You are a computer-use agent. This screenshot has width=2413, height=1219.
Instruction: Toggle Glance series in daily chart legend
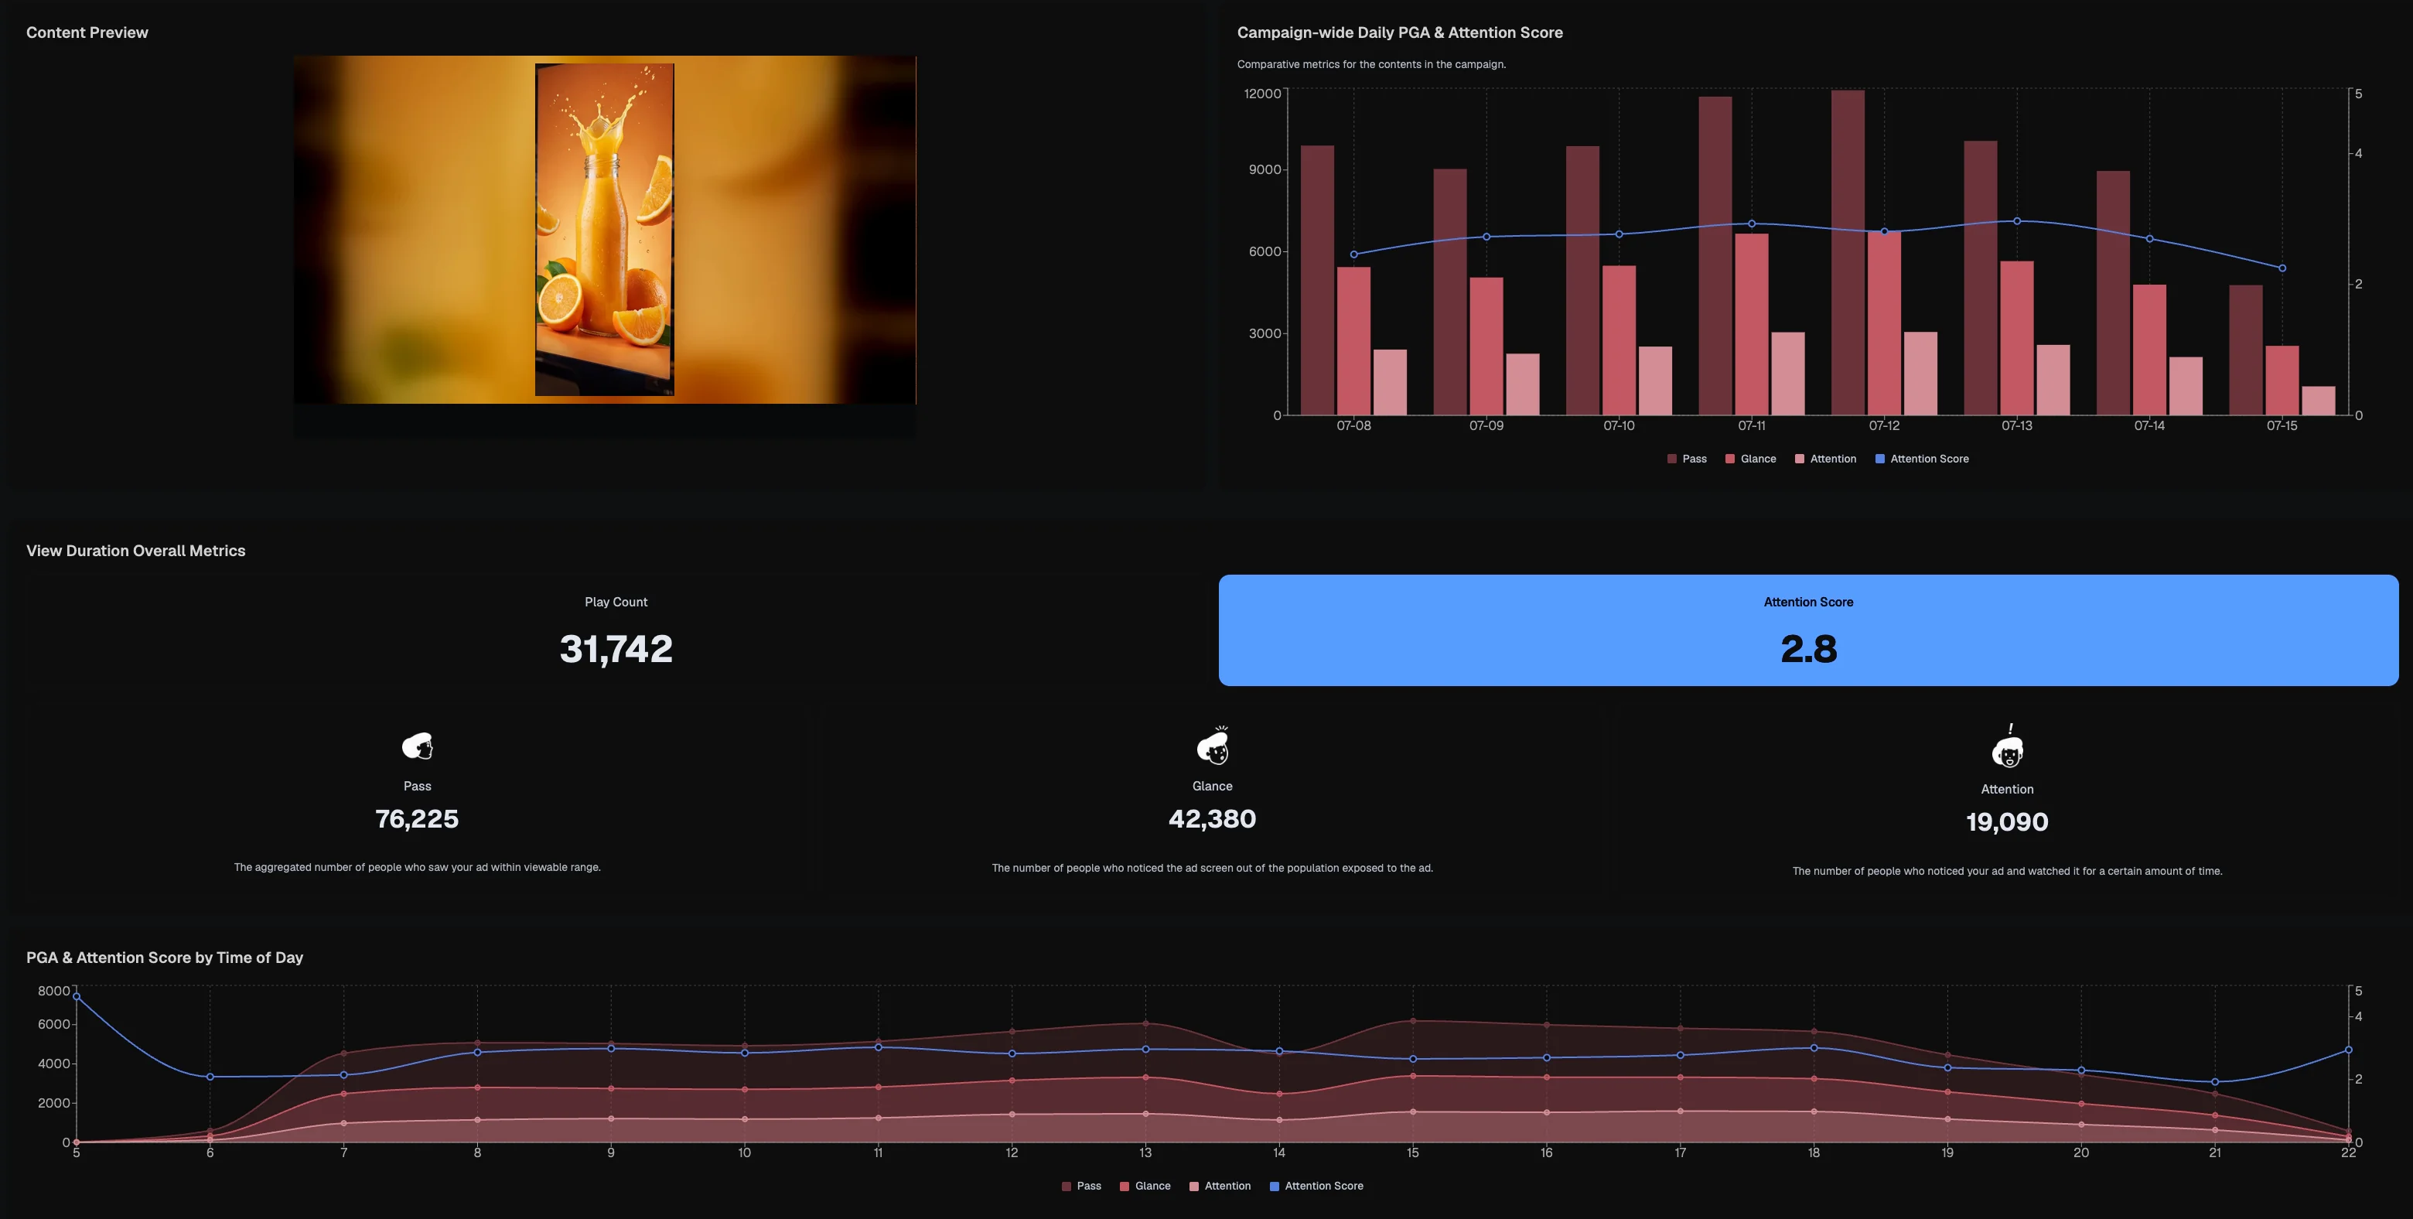[1751, 459]
